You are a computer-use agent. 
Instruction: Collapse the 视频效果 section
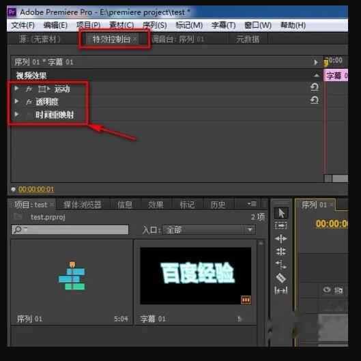tap(317, 75)
